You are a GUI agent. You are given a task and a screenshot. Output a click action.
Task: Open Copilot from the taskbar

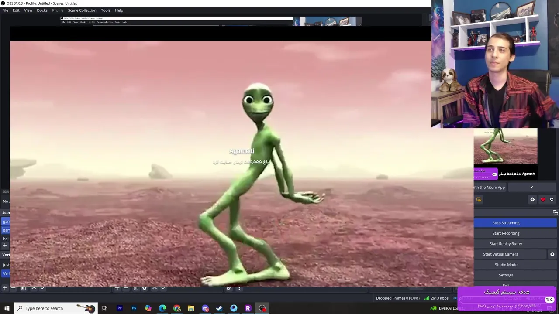(148, 308)
